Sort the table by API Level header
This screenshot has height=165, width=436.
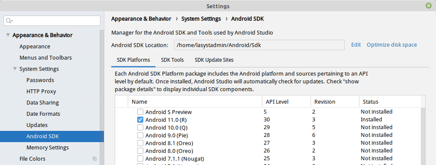point(286,102)
